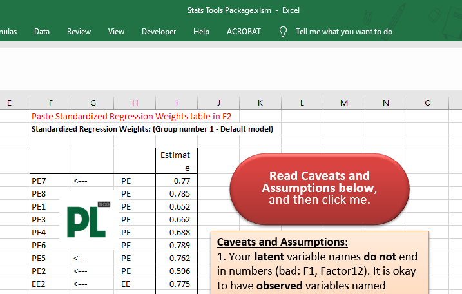
Task: Click the caveat 1 latent variable names text
Action: (x=317, y=271)
